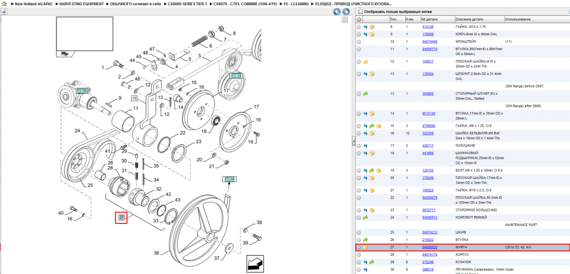570x274 pixels.
Task: Go to the home page icon
Action: (3, 3)
